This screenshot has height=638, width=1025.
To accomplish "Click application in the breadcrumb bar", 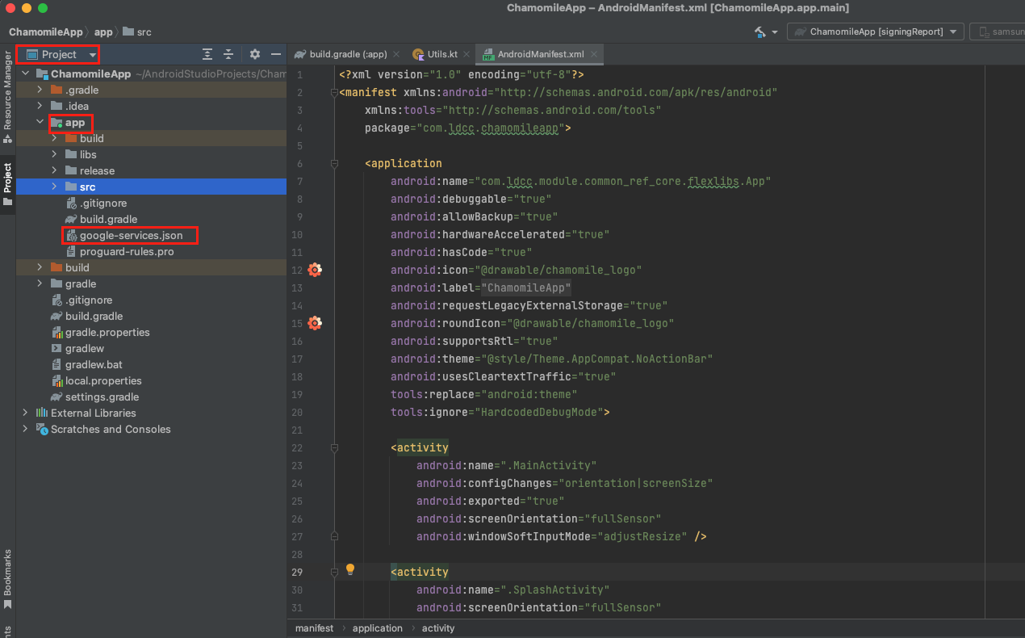I will [x=377, y=628].
